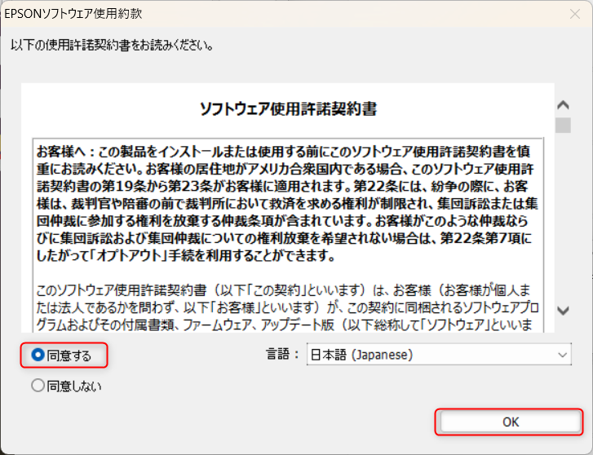Confirm with the OK button
Screen dimensions: 593x455
tap(510, 422)
